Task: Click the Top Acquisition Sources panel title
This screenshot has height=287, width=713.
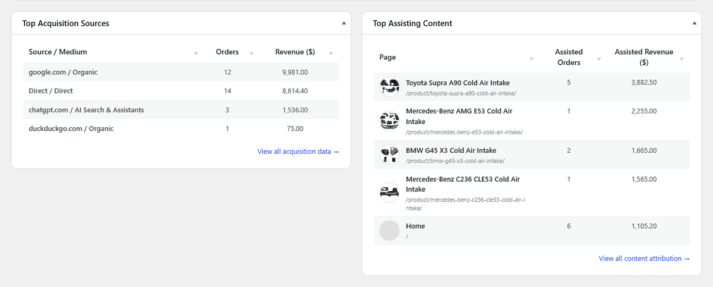Action: pyautogui.click(x=65, y=23)
